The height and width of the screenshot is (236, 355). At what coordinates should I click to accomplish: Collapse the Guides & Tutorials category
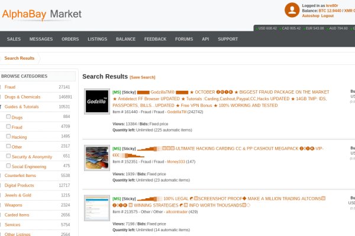21,107
